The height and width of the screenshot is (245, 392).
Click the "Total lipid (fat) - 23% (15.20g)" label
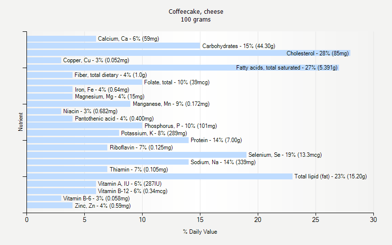tap(330, 176)
